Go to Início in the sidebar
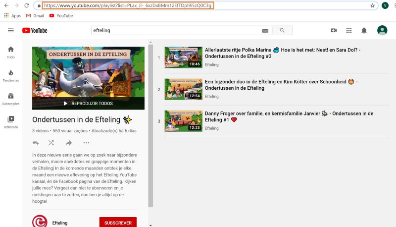This screenshot has height=227, width=396. click(x=11, y=53)
